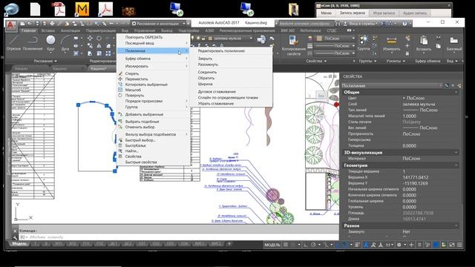This screenshot has width=475, height=267.
Task: Toggle clean screen on status bar
Action: 452,245
